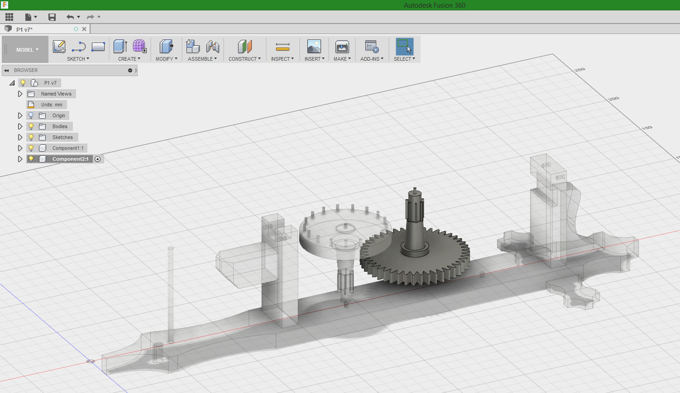This screenshot has width=680, height=393.
Task: Open the redo history dropdown arrow
Action: [99, 17]
